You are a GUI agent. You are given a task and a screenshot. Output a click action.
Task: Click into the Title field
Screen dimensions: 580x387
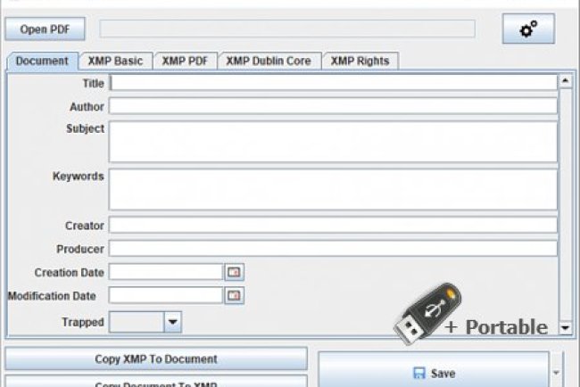333,83
